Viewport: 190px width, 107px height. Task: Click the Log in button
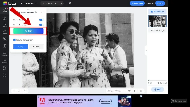pyautogui.click(x=160, y=3)
